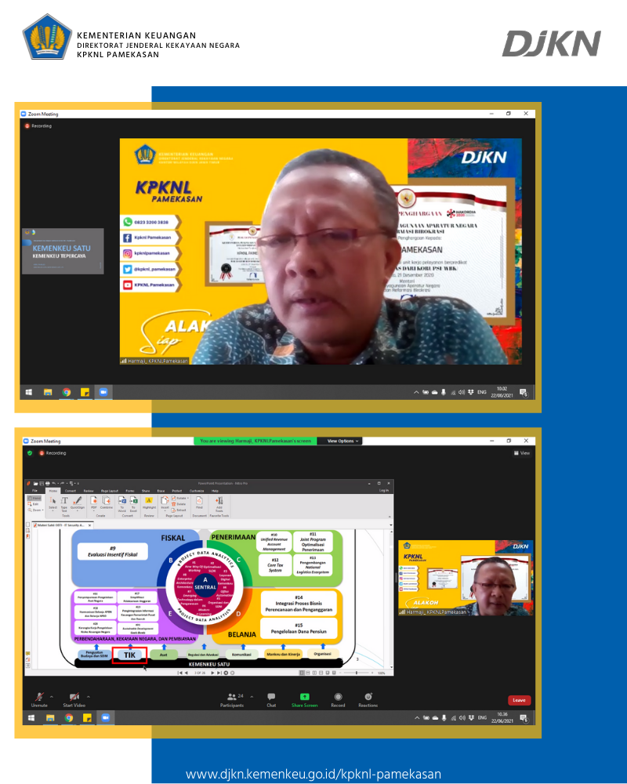Click the View button in Zoom
The width and height of the screenshot is (627, 784).
[x=522, y=453]
